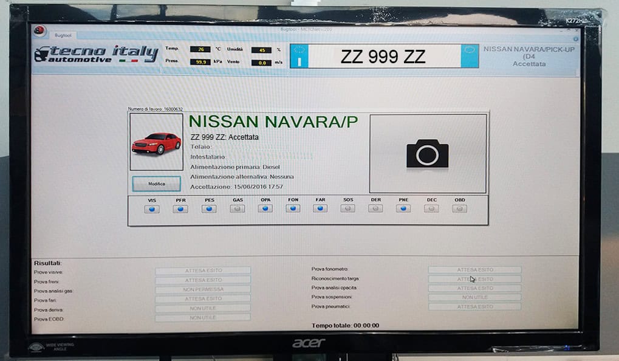This screenshot has height=361, width=619.
Task: Open the camera photo capture icon
Action: click(428, 153)
